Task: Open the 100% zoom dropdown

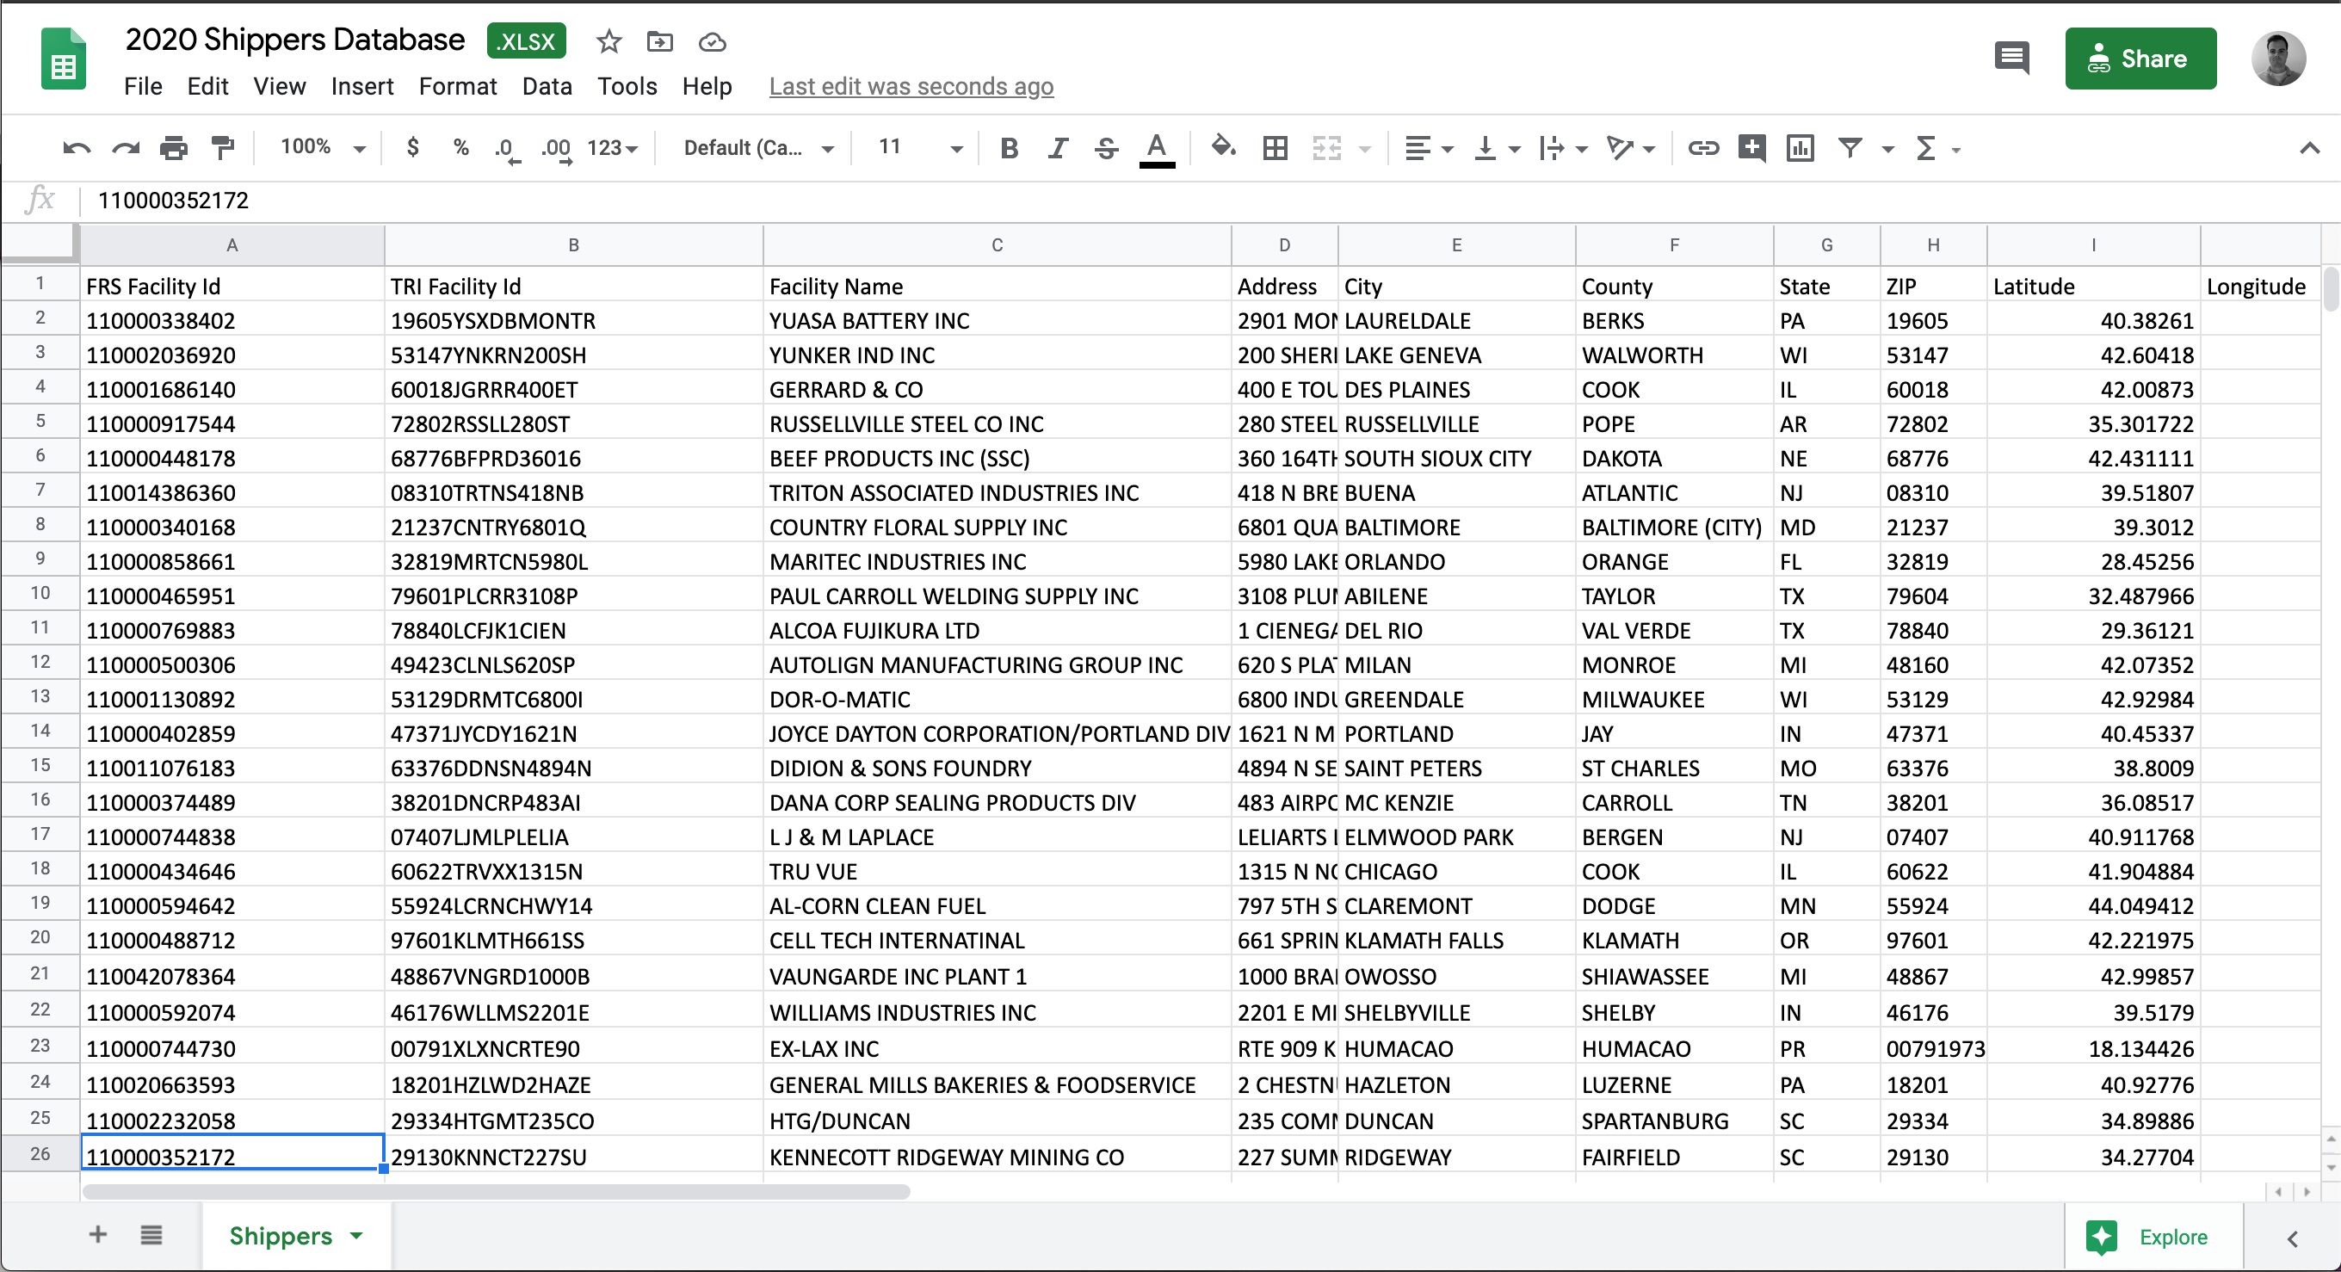Action: [x=322, y=147]
